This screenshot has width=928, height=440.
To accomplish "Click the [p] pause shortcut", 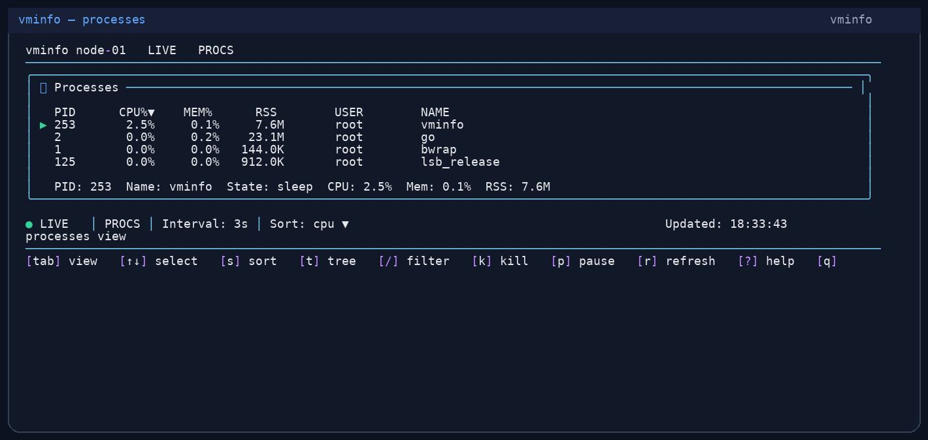I will click(583, 261).
